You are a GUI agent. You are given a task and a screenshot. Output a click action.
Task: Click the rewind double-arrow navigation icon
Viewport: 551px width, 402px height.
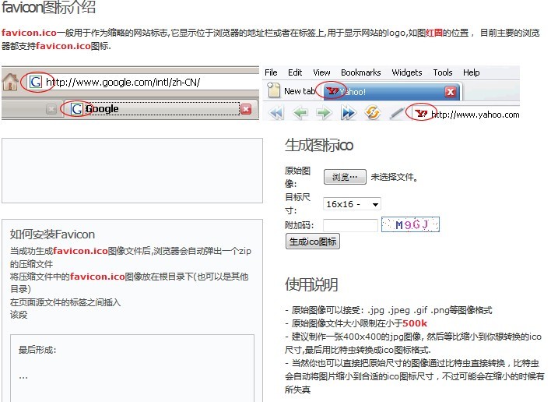tap(276, 114)
